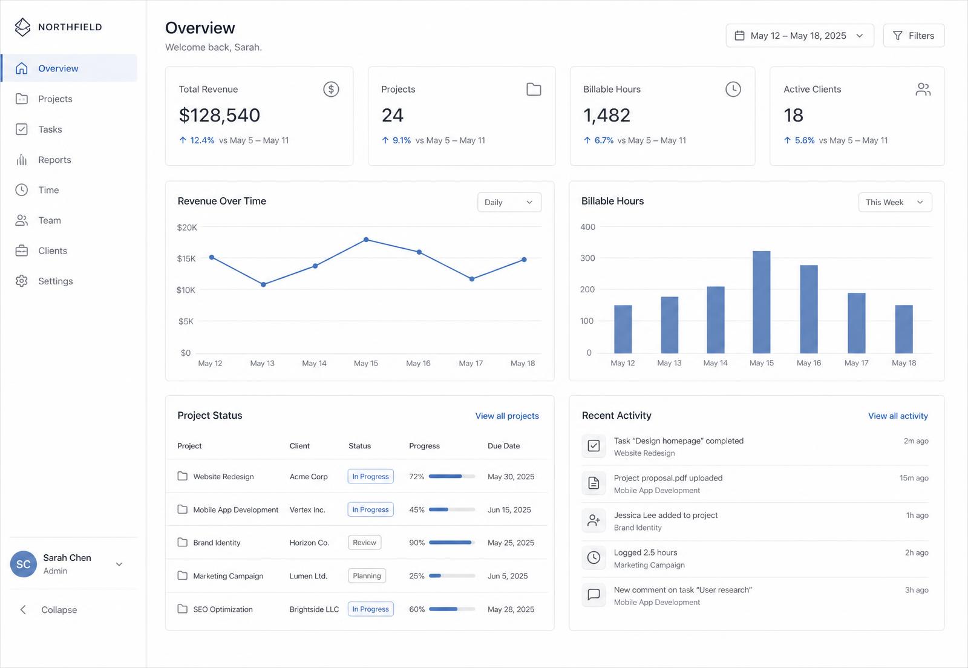Screen dimensions: 968x668
Task: Click the Progress column header
Action: point(424,446)
